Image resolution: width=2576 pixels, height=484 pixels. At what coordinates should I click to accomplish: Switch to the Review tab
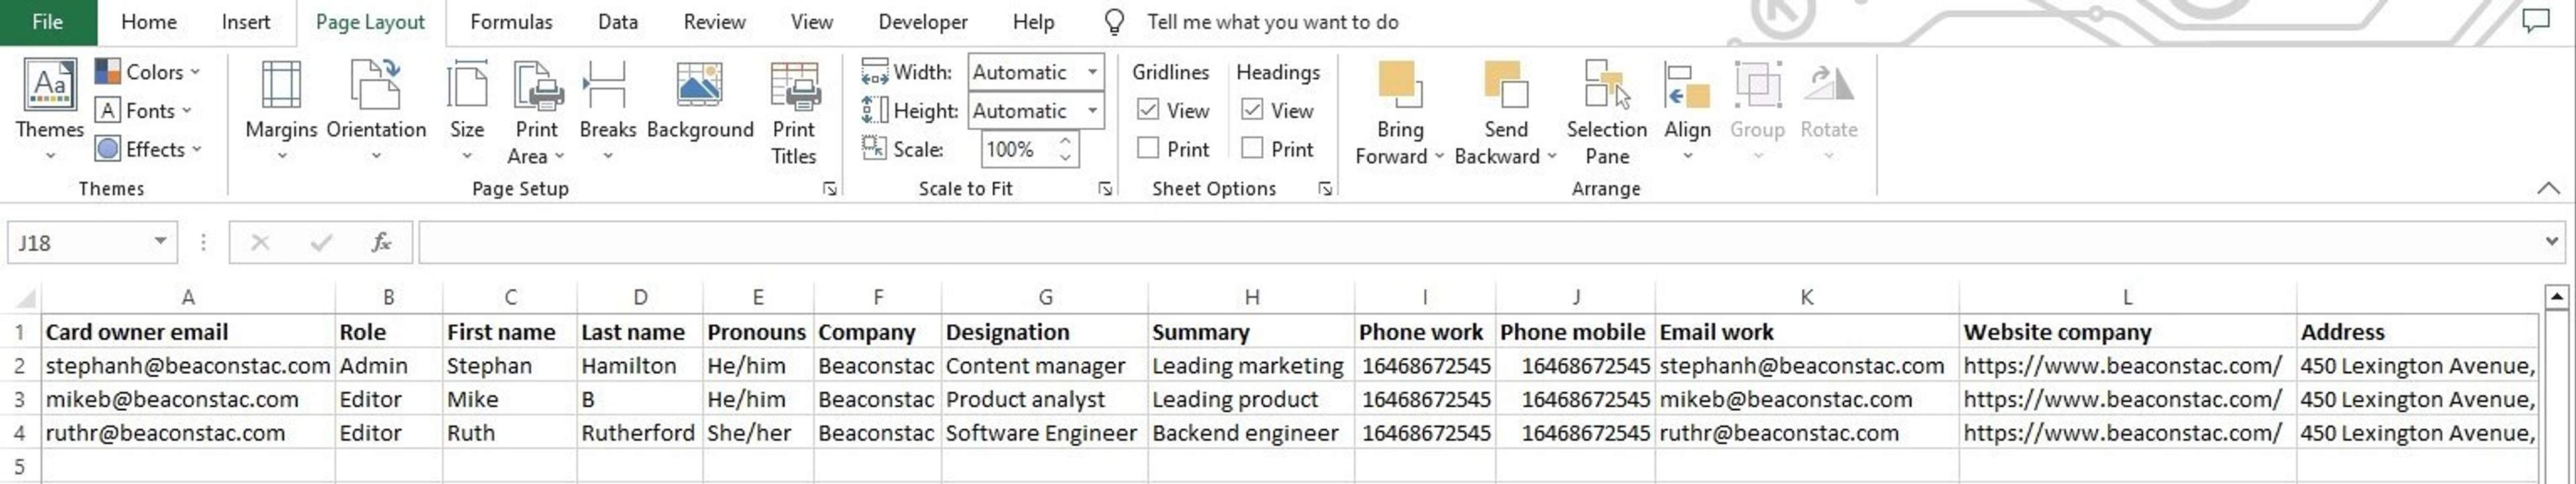[714, 22]
